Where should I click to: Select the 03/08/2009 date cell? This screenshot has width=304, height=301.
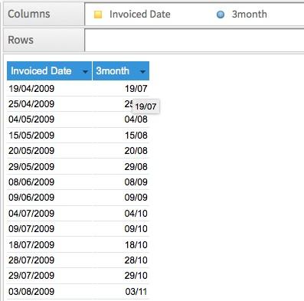coord(49,292)
